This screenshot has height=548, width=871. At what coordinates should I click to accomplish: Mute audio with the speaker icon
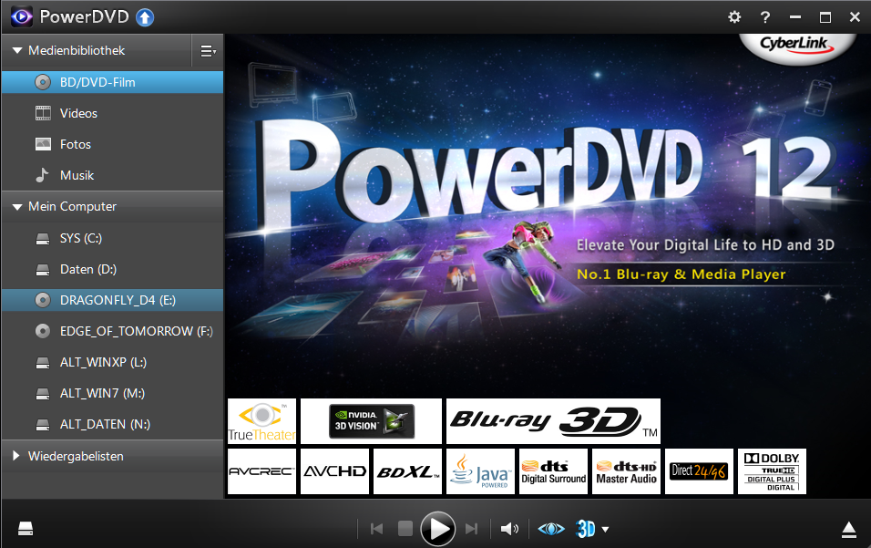click(509, 529)
